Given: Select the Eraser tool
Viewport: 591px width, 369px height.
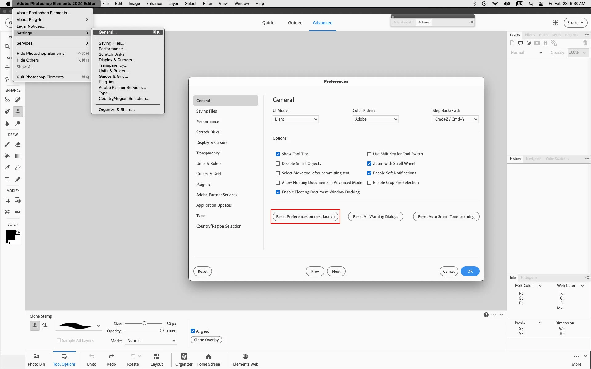Looking at the screenshot, I should coord(18,144).
